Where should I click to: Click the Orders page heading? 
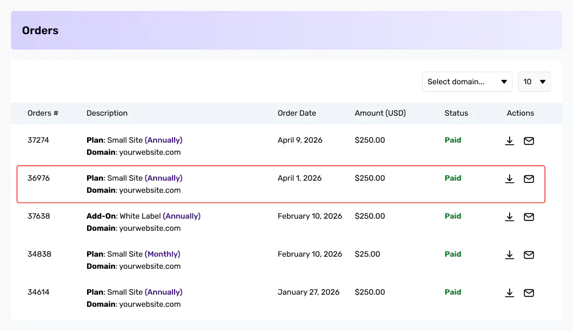click(x=40, y=30)
